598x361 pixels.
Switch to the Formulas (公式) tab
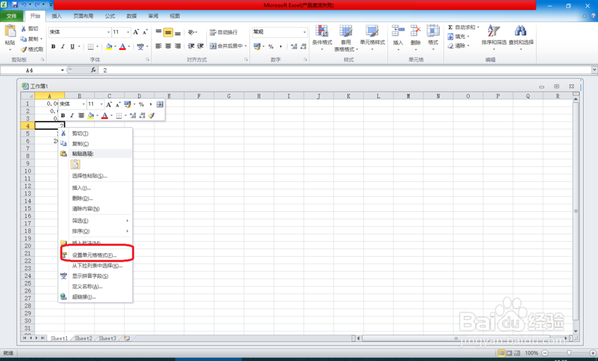(x=110, y=16)
